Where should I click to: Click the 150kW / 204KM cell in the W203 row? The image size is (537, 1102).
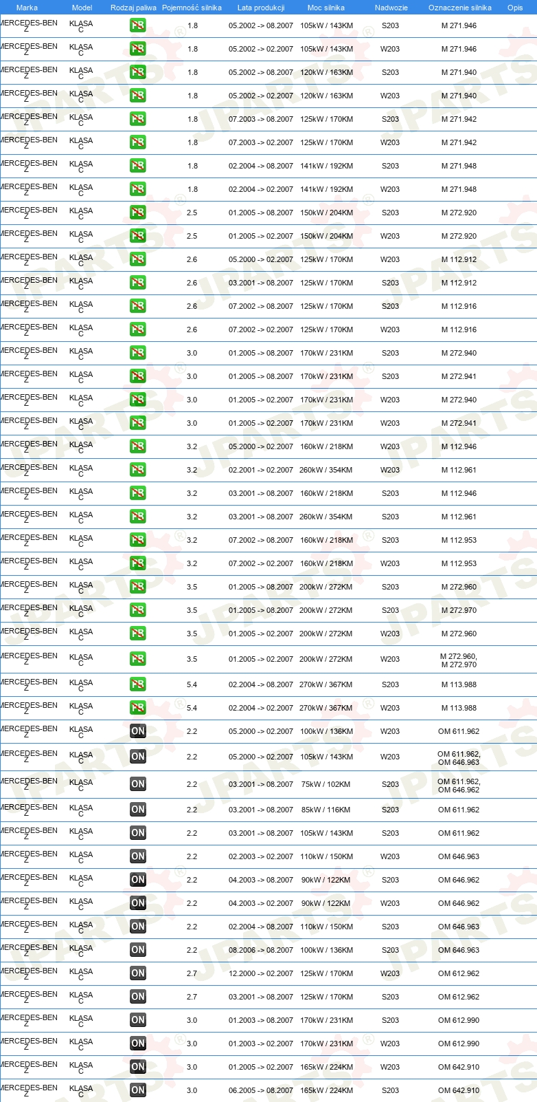tap(326, 236)
